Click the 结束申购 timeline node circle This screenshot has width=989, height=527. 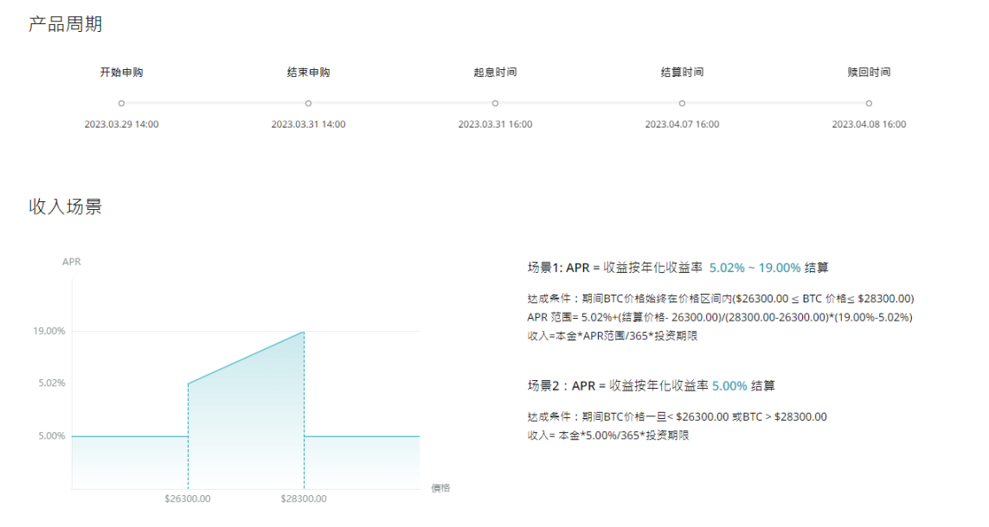308,102
